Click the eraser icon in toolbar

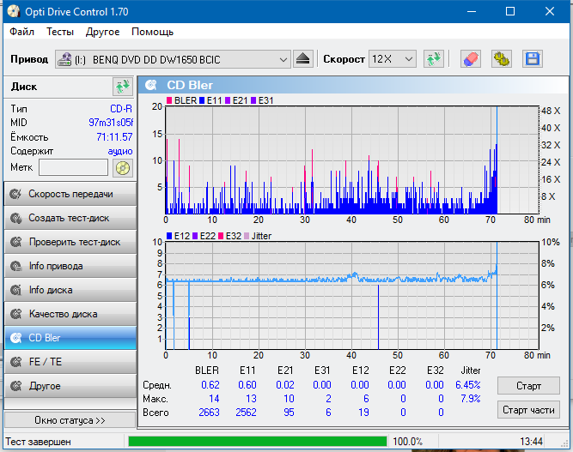click(470, 59)
